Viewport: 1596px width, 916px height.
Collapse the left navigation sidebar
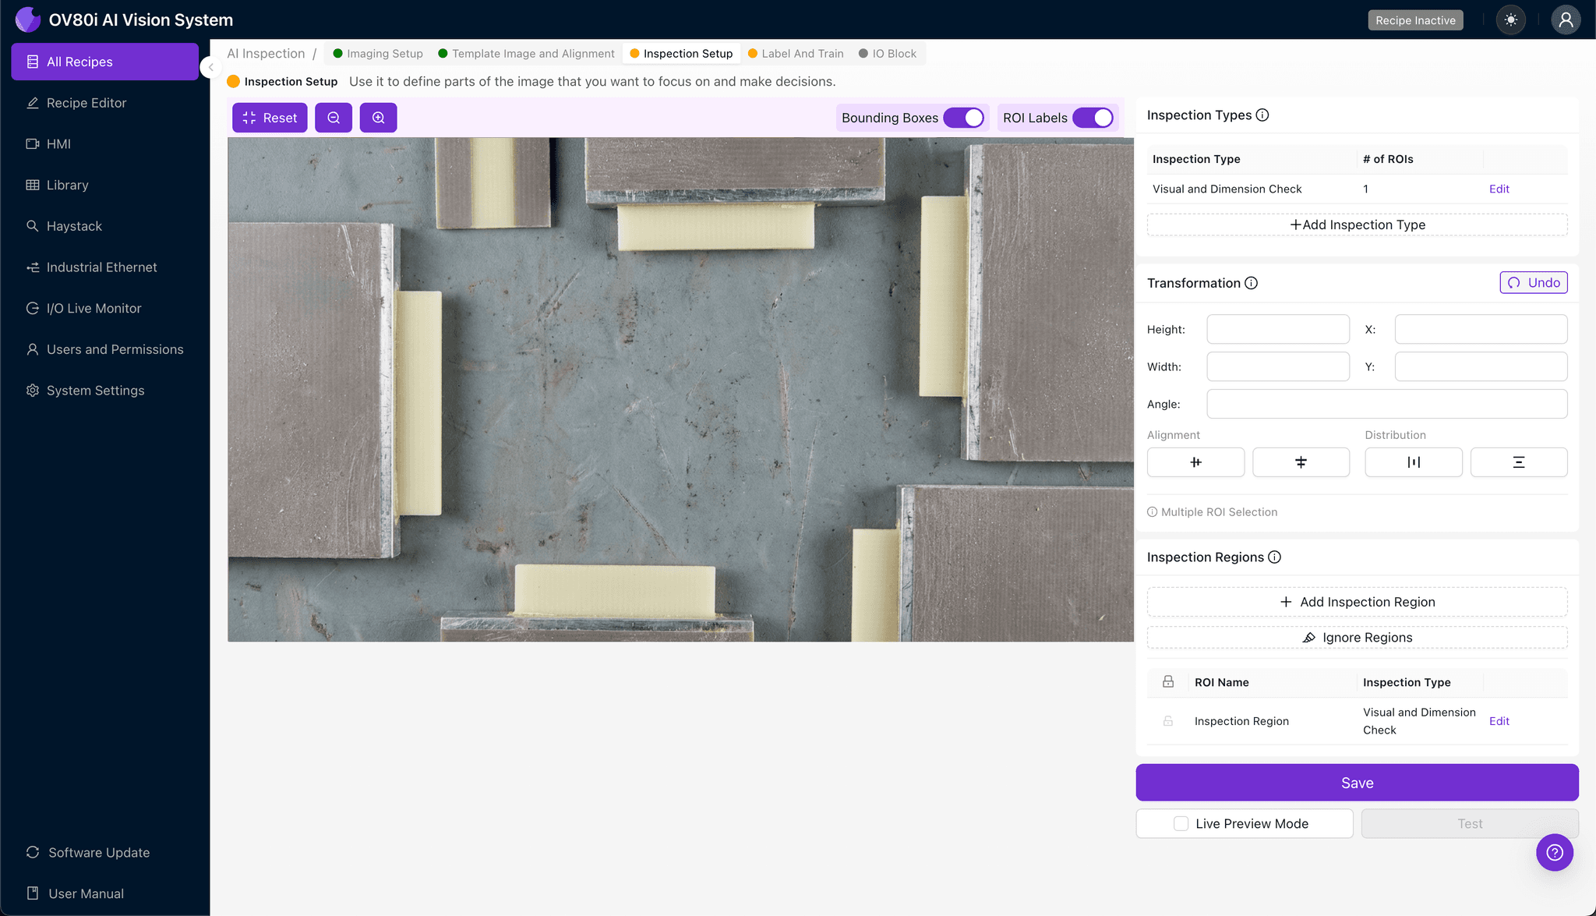[x=210, y=67]
